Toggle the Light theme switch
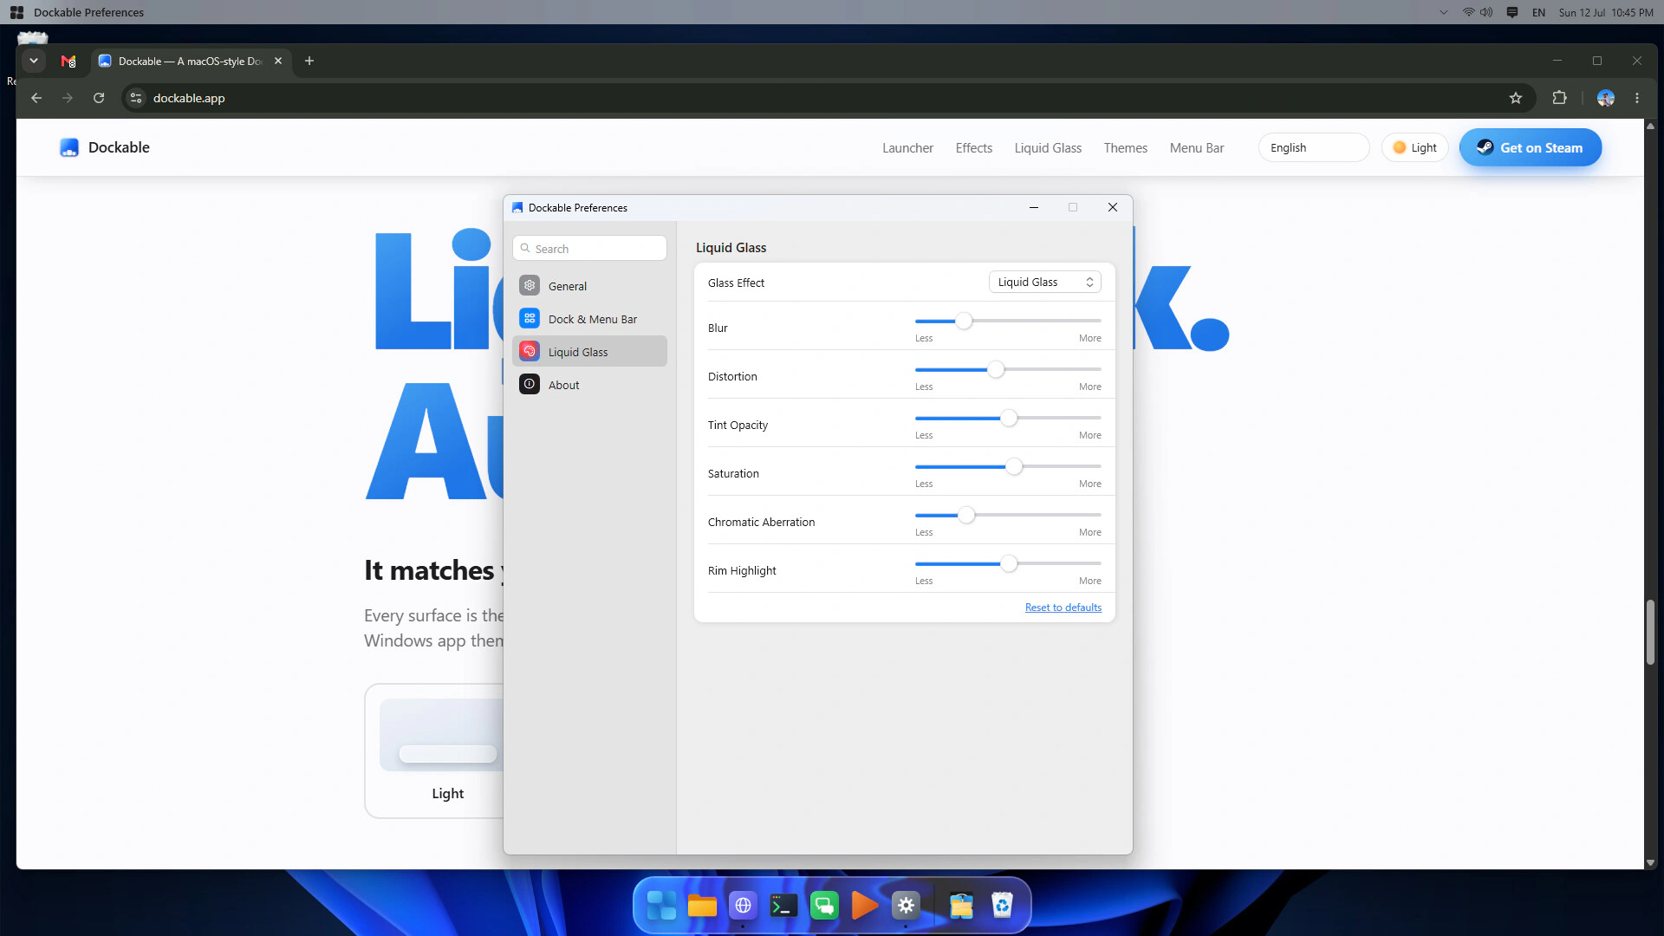1664x936 pixels. point(1414,147)
